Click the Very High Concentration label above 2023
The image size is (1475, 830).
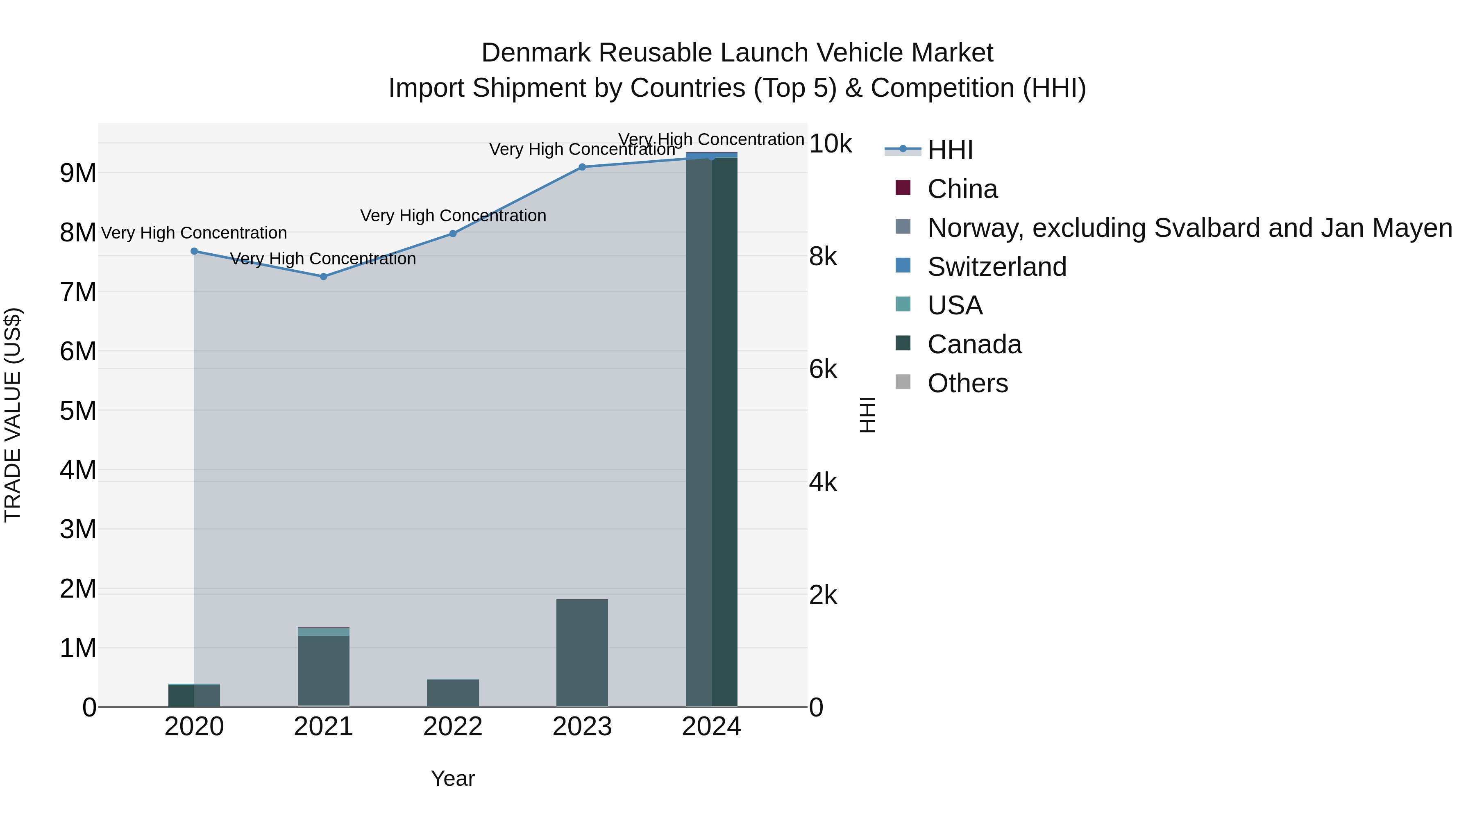[x=582, y=150]
